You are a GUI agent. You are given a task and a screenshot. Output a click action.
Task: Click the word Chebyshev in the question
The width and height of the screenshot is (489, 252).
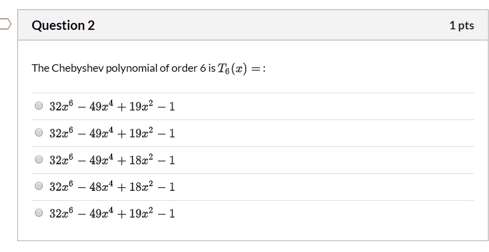pyautogui.click(x=77, y=68)
